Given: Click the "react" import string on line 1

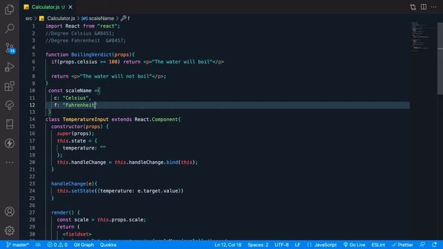Looking at the screenshot, I should 107,26.
